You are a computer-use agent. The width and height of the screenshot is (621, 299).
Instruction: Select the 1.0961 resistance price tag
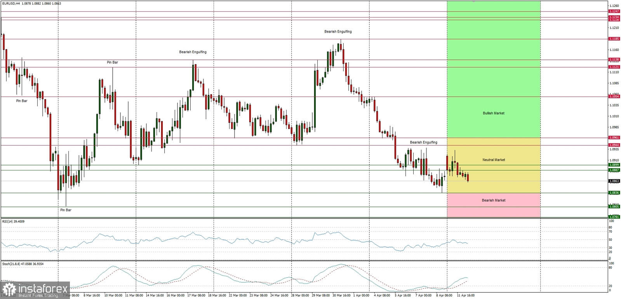[614, 137]
